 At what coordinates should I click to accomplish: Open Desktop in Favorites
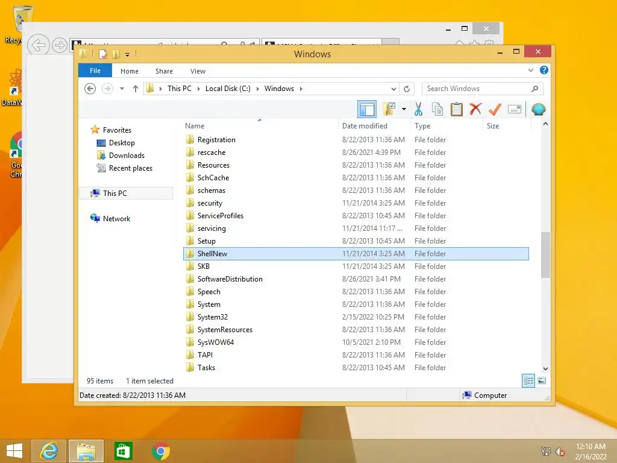point(122,142)
